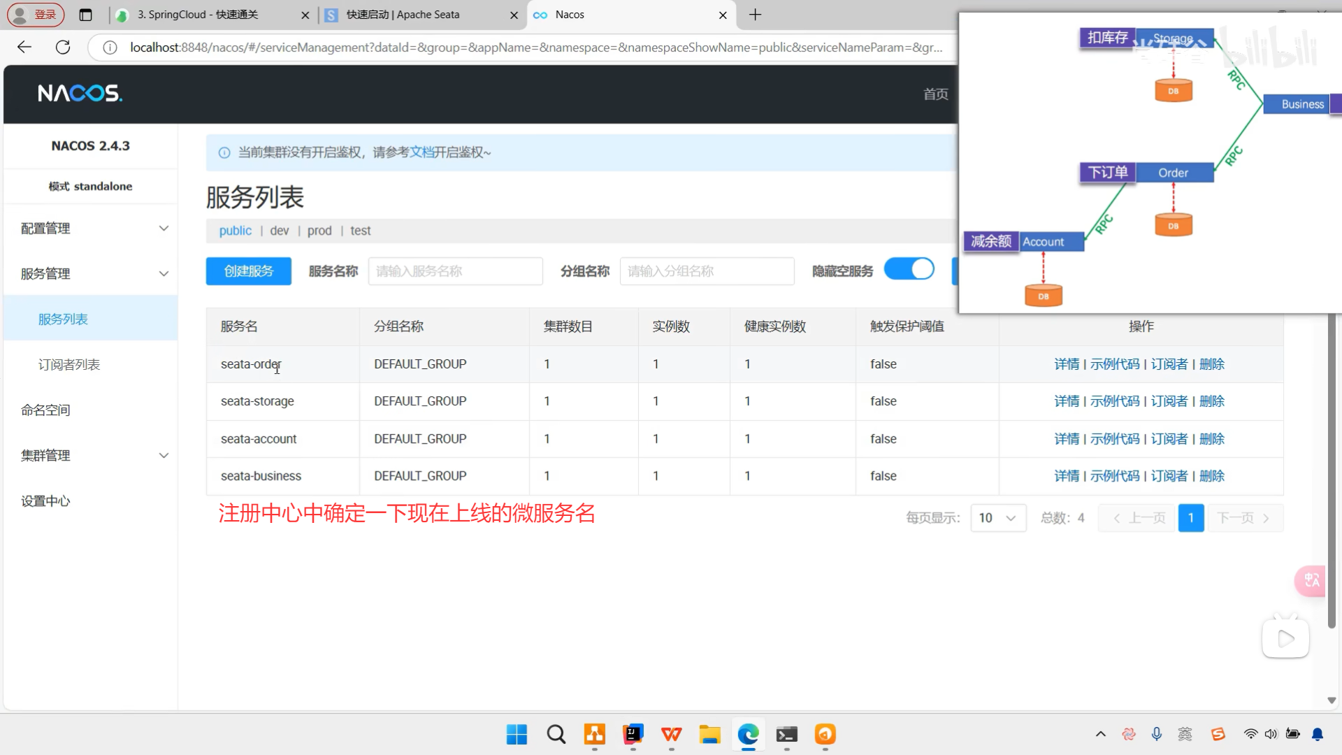1342x755 pixels.
Task: Select the dev namespace tab
Action: pos(279,231)
